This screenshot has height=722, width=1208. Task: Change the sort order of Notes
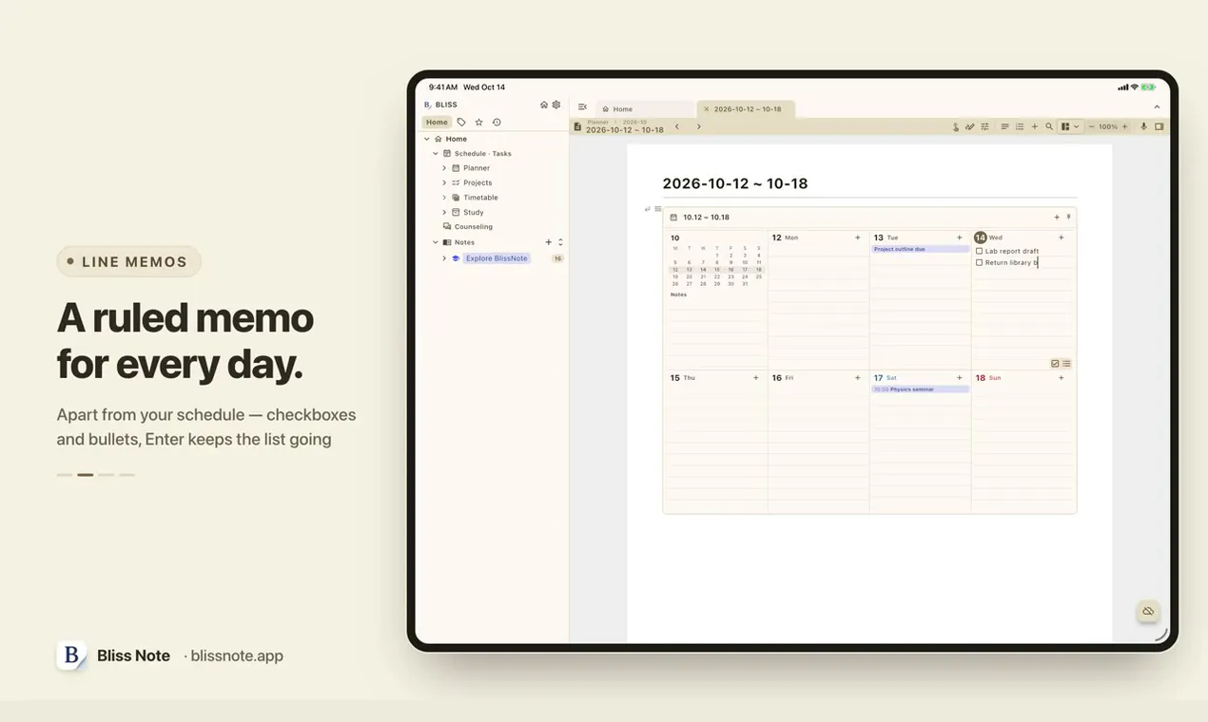[560, 242]
